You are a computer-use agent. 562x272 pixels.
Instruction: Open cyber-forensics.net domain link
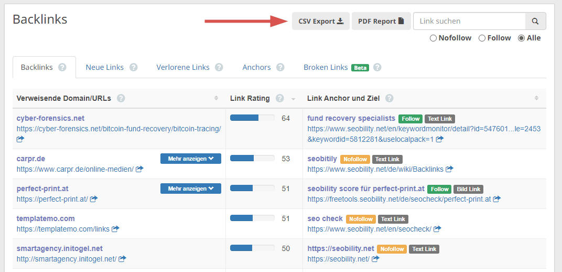pos(50,119)
